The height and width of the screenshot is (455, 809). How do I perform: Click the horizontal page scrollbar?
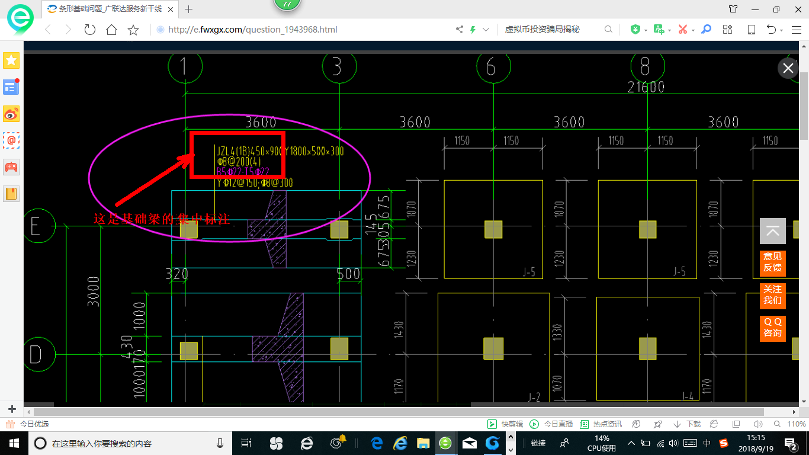pos(400,412)
